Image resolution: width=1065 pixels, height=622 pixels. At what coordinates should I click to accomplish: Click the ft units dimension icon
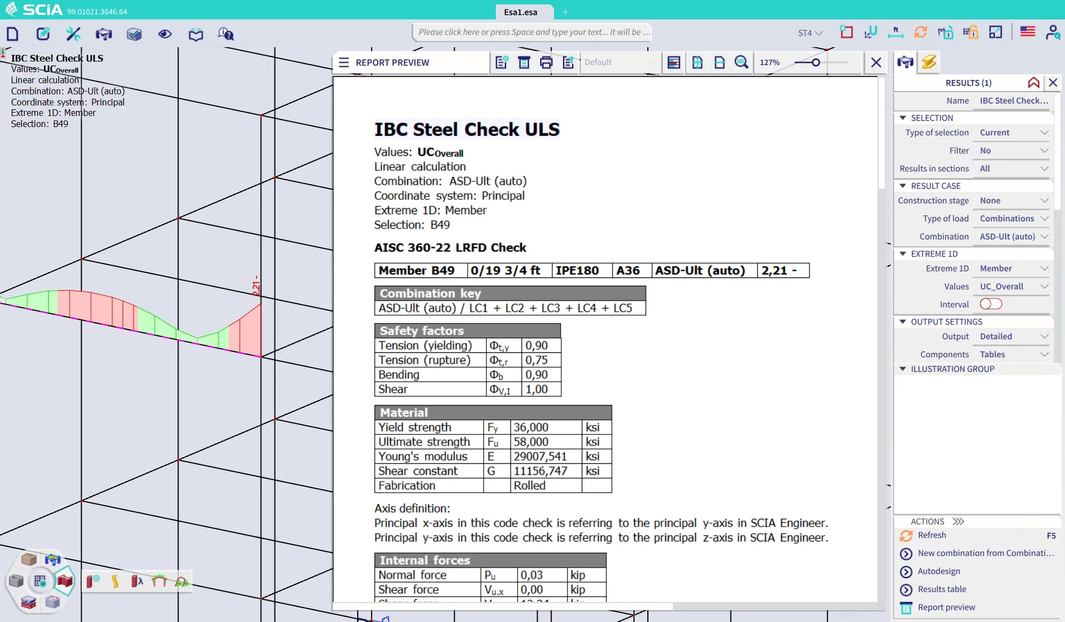tap(895, 32)
